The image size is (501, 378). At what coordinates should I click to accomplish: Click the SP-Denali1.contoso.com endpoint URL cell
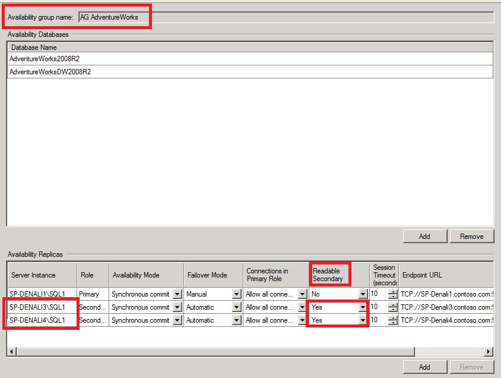(x=446, y=294)
